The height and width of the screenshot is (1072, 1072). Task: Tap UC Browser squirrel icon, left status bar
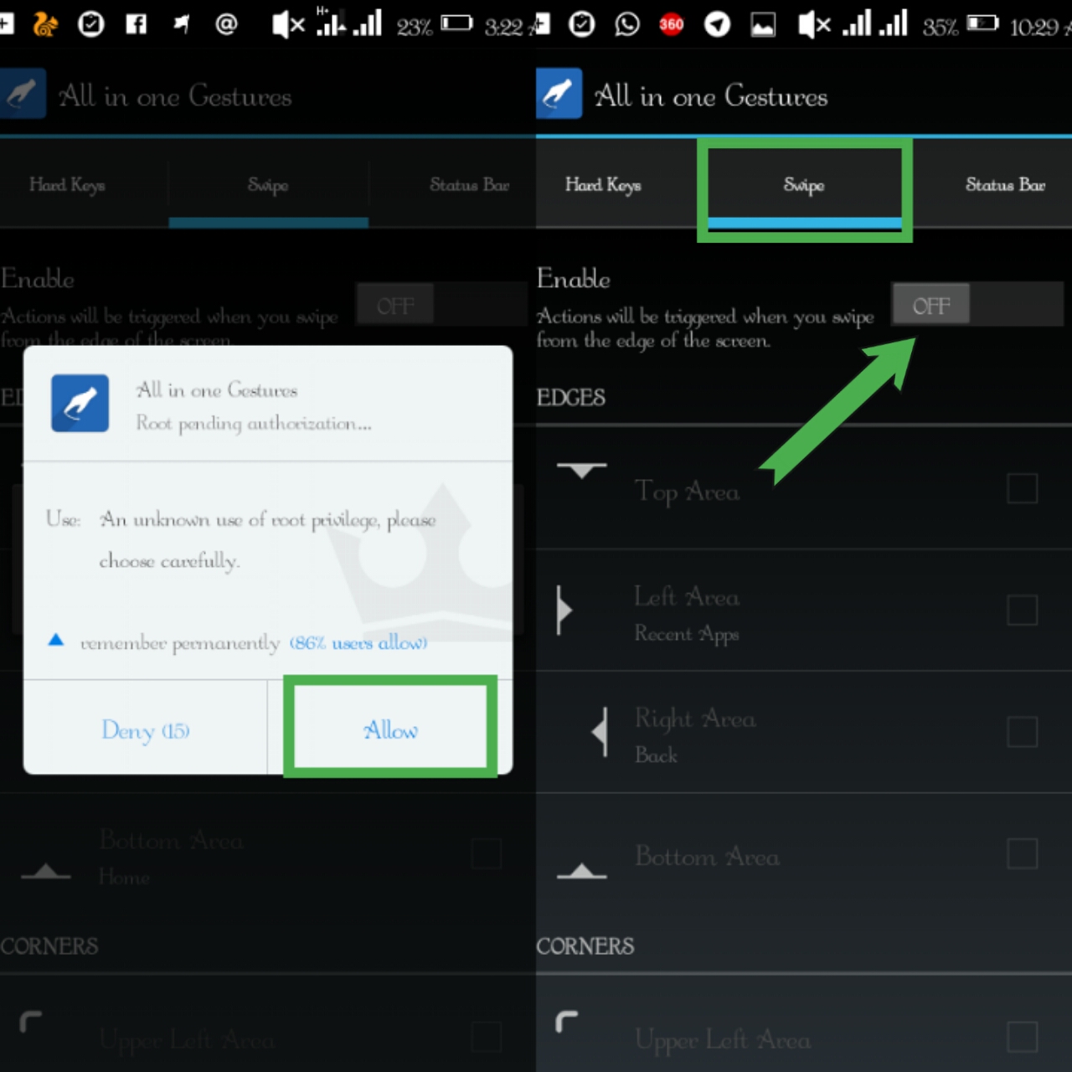45,24
